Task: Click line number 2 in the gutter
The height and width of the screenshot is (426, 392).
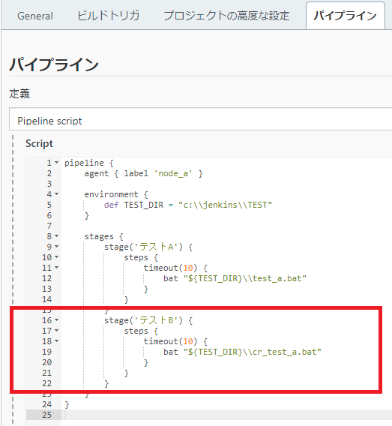Action: 49,173
